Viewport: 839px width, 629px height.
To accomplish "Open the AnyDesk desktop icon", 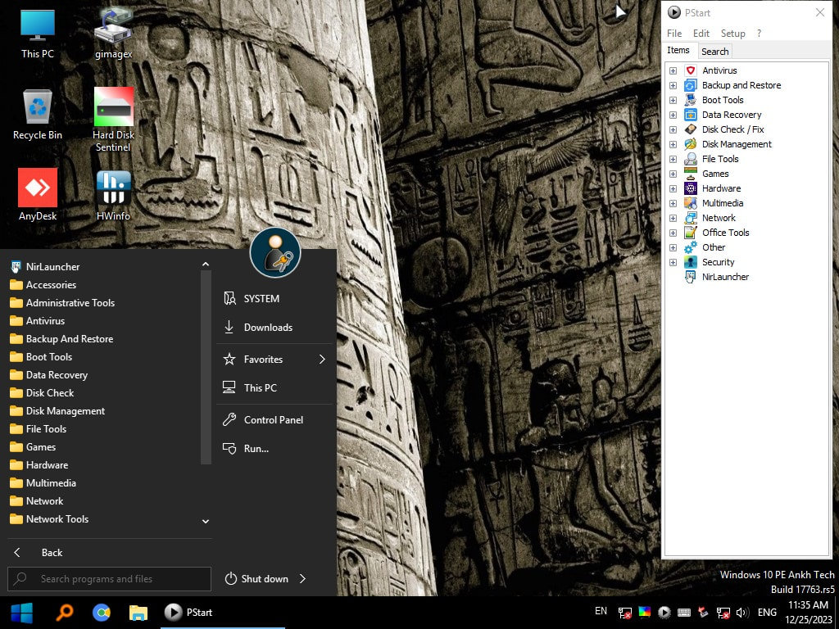I will click(x=38, y=188).
